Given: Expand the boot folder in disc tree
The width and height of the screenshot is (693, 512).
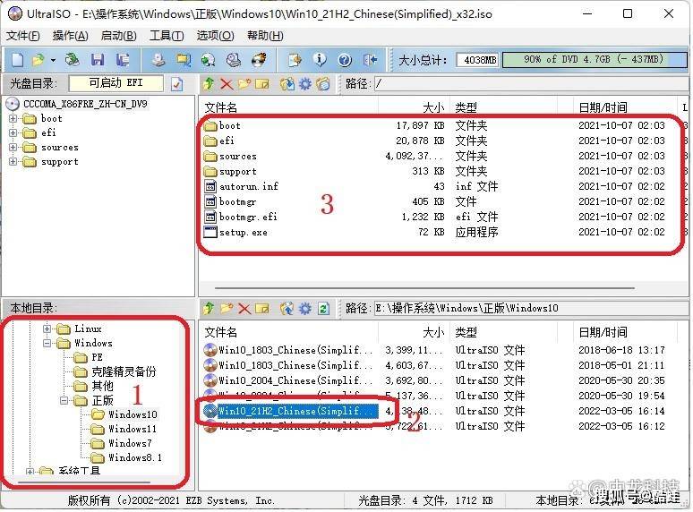Looking at the screenshot, I should 13,118.
